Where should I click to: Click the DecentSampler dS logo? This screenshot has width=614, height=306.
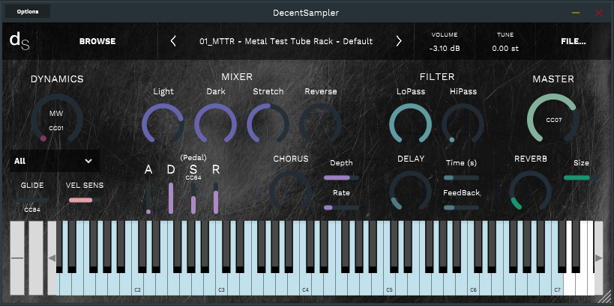(x=19, y=41)
